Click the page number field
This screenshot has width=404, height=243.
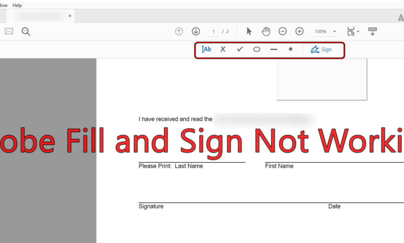[x=213, y=32]
